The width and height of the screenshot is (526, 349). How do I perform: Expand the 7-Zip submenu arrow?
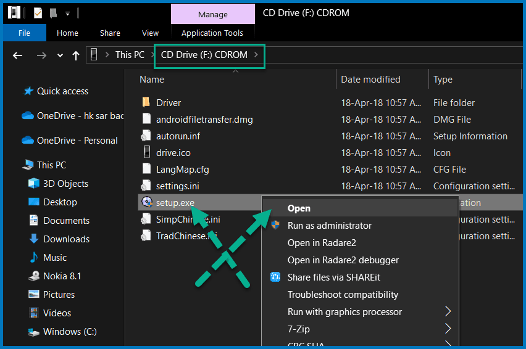point(448,329)
